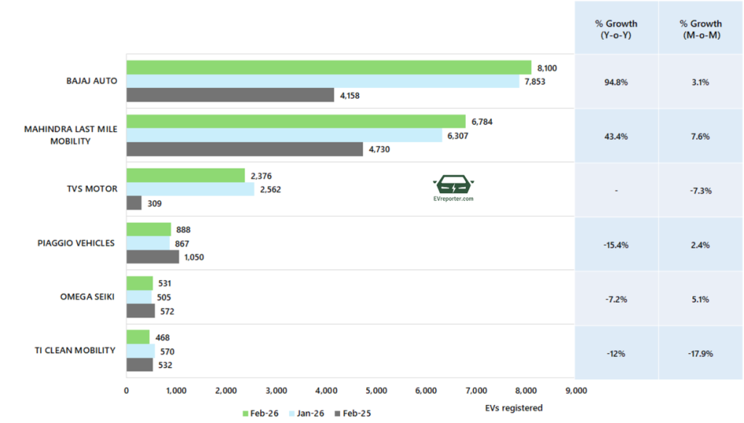Screen dimensions: 744x423
Task: Click Mahindra's light blue 6,307 bar
Action: pos(284,136)
